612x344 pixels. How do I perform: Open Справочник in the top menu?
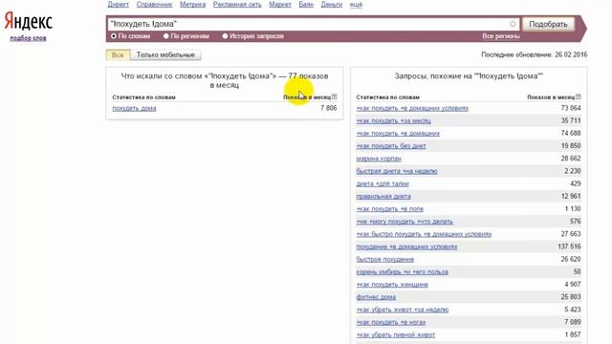point(154,5)
